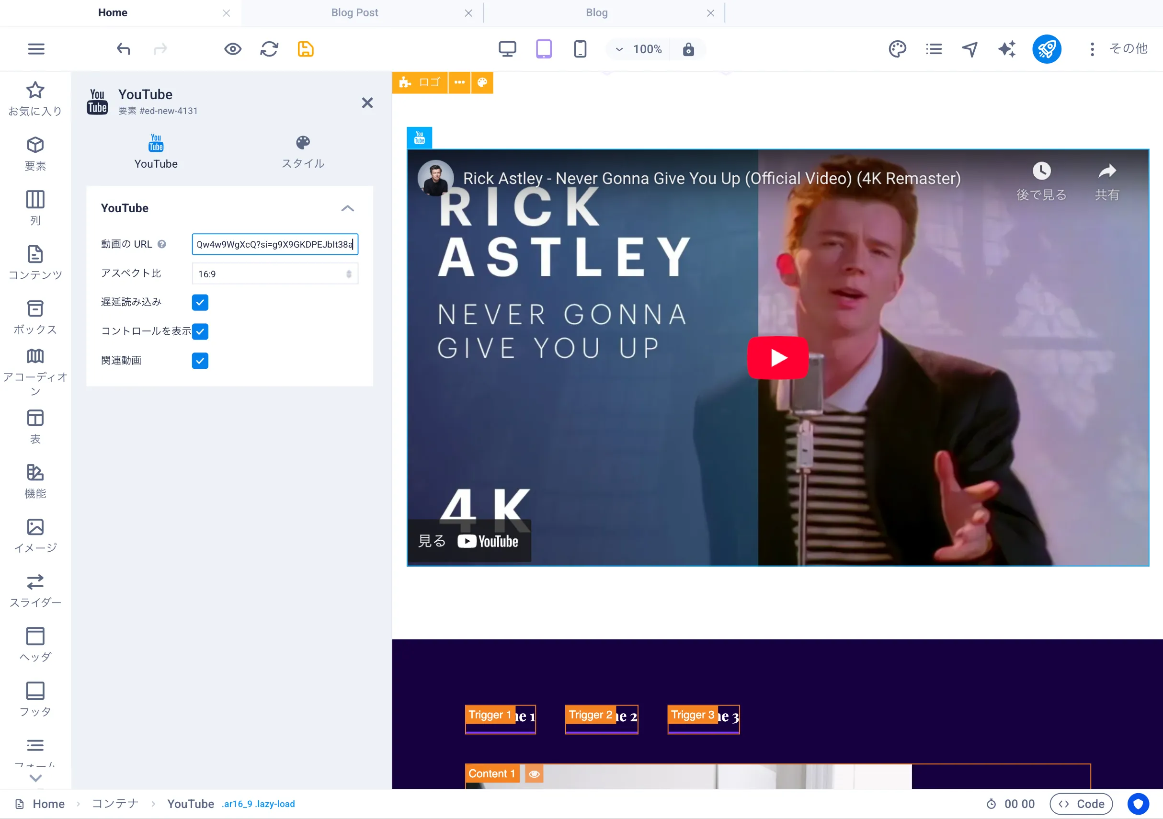Click the Trigger 3 tab label
The height and width of the screenshot is (819, 1163).
coord(693,715)
